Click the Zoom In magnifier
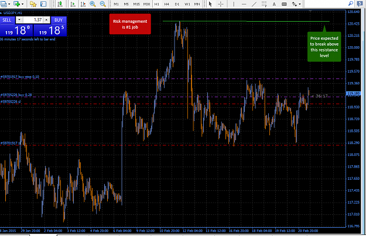This screenshot has height=236, width=366. (93, 4)
